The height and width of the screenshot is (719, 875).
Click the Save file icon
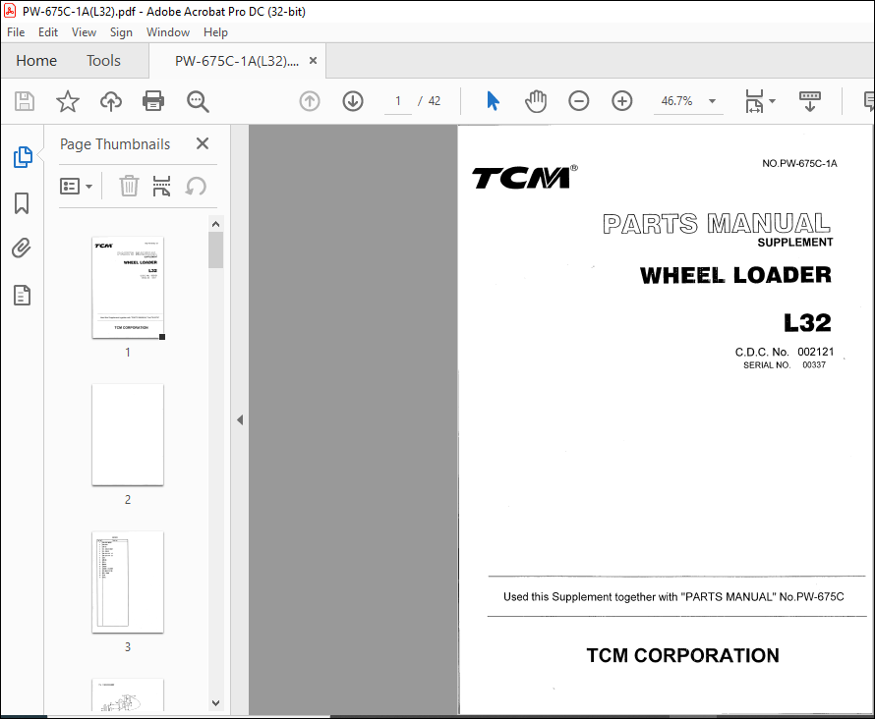(x=24, y=101)
